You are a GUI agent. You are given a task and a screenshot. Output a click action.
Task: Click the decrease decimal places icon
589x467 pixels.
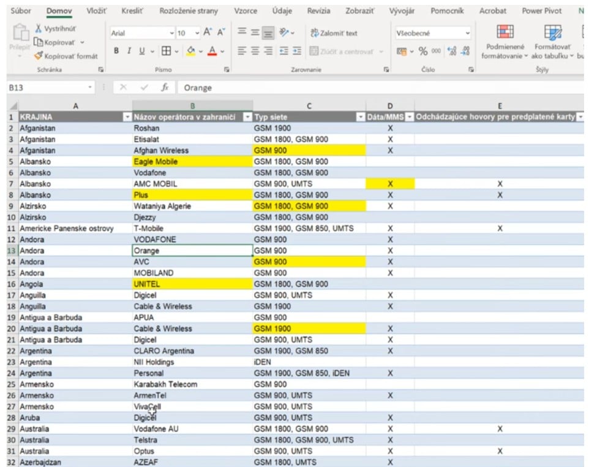[466, 51]
